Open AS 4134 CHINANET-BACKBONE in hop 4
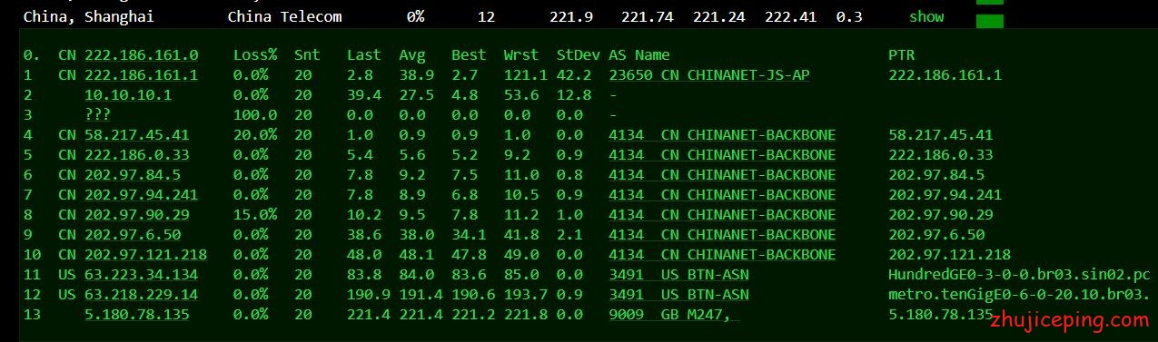Viewport: 1158px width, 342px height. coord(722,135)
